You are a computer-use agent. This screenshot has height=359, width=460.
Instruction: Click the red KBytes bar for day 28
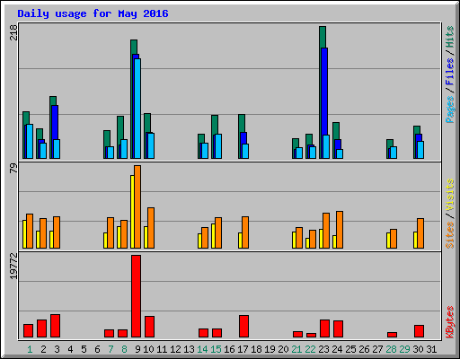coord(392,335)
